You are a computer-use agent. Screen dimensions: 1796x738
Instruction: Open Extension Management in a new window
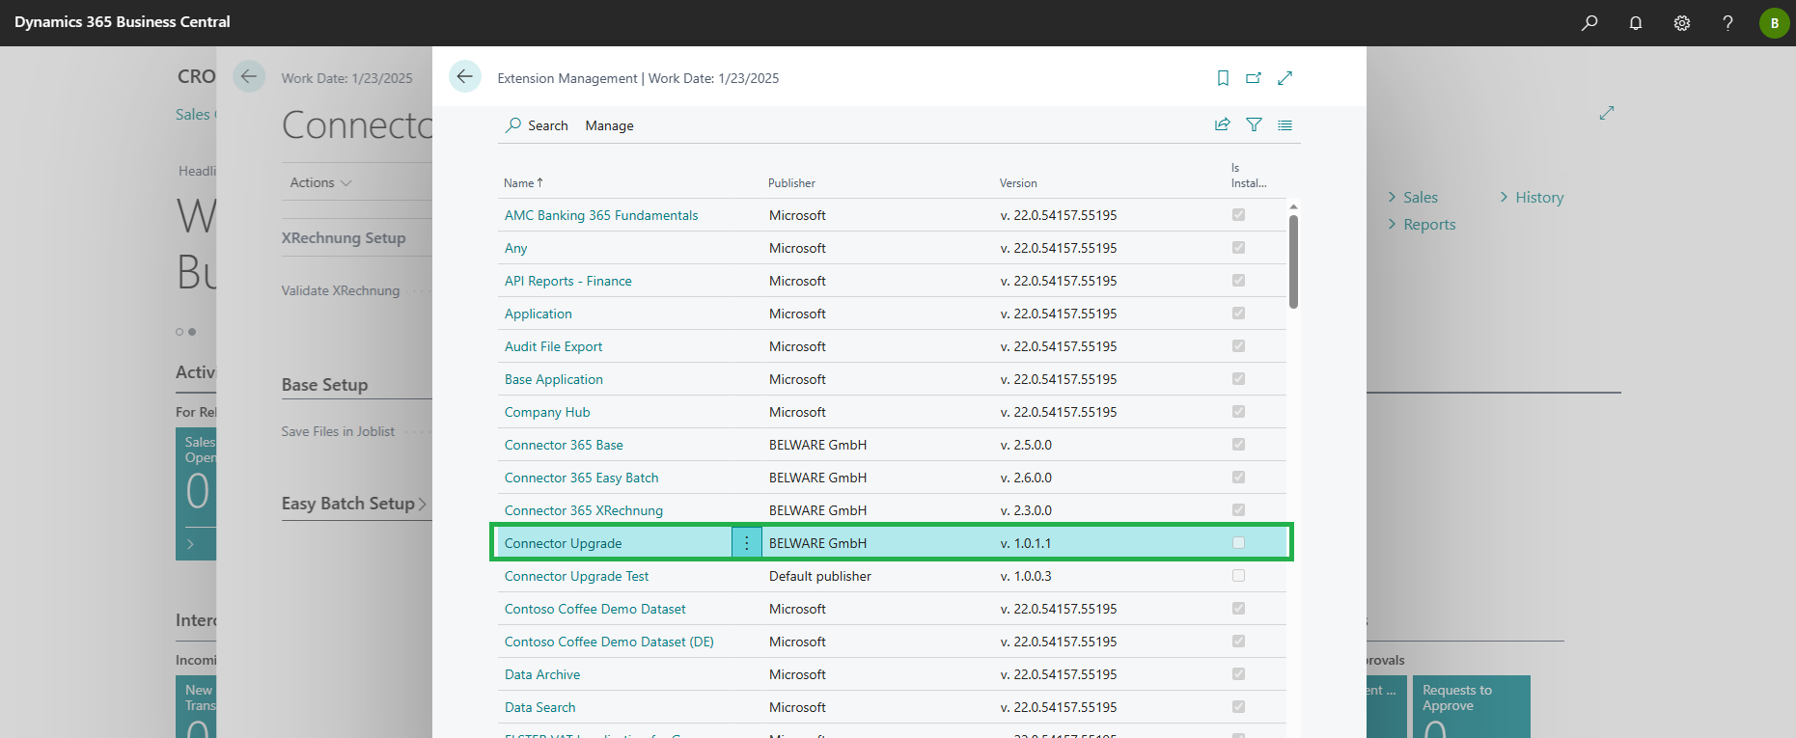(1254, 78)
